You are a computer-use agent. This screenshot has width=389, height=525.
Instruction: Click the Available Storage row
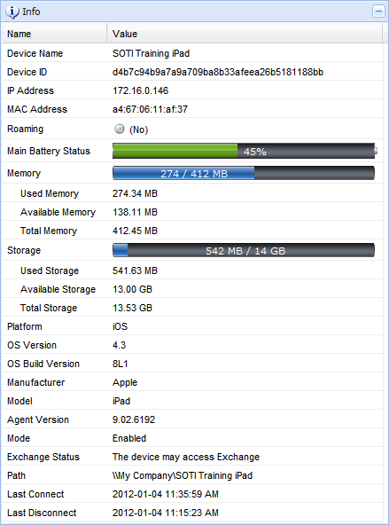192,289
